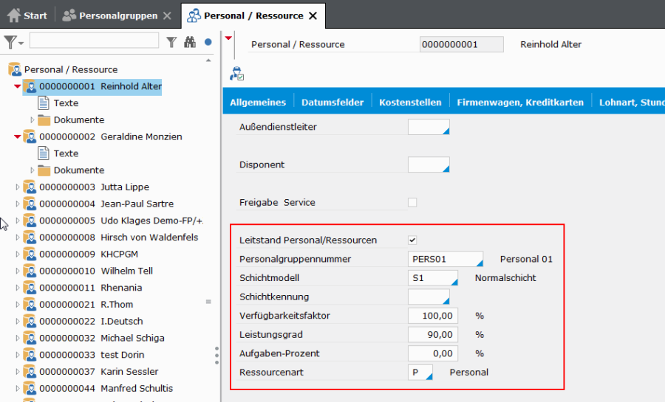Click the Texte document icon under Geraldine Monzien
The width and height of the screenshot is (665, 402).
tap(44, 153)
